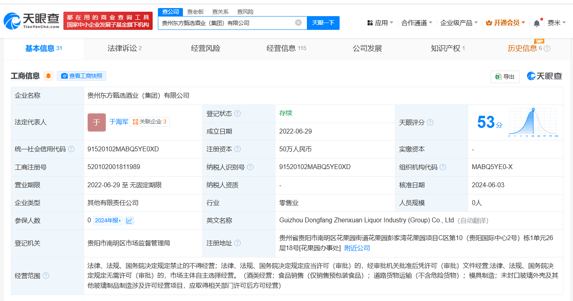This screenshot has width=573, height=301.
Task: Switch to the 查老板 search tab
Action: point(195,12)
